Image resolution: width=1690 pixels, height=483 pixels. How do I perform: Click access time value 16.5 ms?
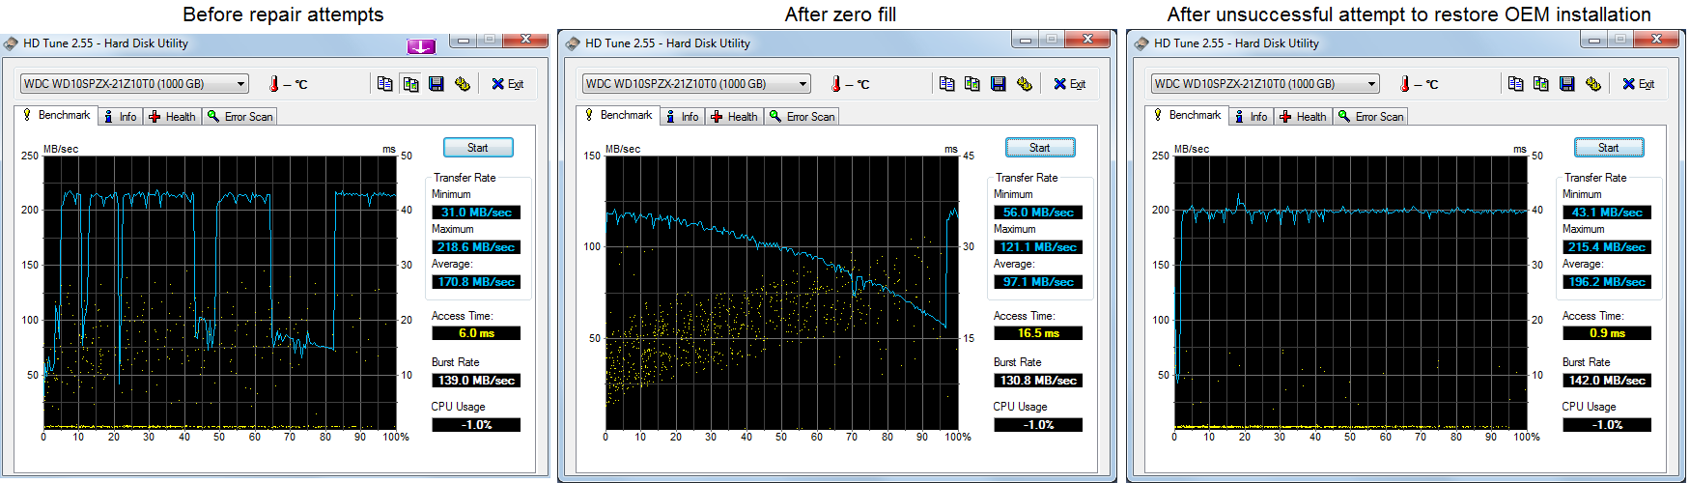pos(1038,333)
